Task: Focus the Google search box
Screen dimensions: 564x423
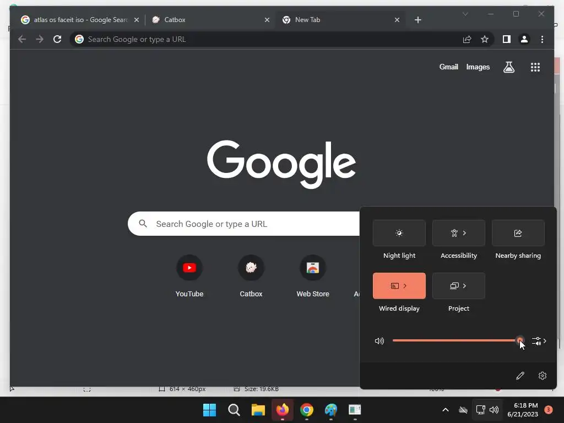Action: pos(244,224)
